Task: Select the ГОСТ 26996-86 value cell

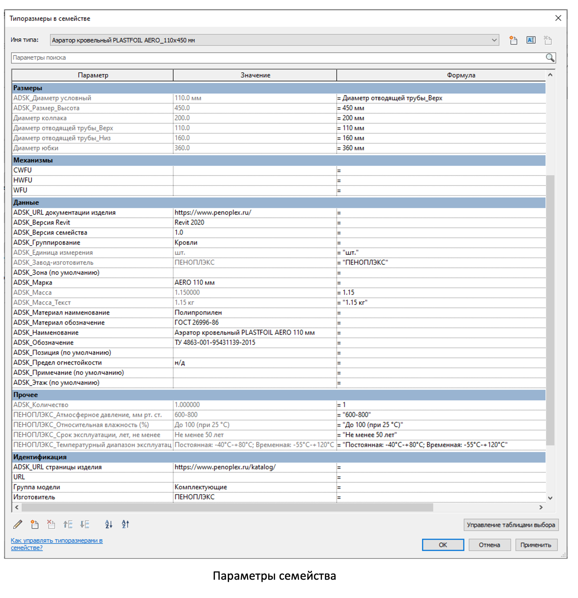Action: pos(255,323)
